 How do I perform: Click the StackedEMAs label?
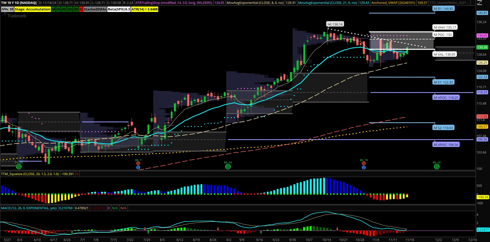(95, 9)
